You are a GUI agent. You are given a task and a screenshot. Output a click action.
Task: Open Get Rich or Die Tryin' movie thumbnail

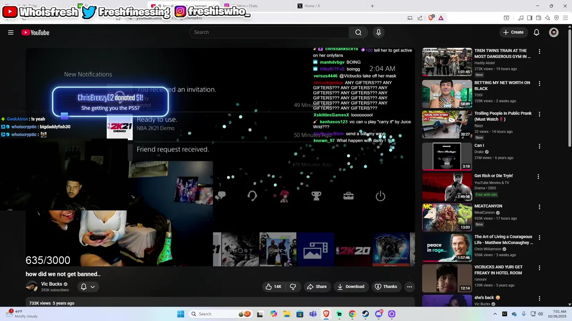447,187
